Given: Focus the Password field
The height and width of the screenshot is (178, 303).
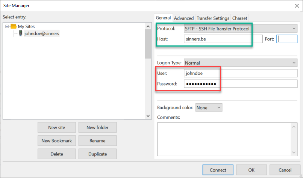Looking at the screenshot, I should (x=240, y=84).
